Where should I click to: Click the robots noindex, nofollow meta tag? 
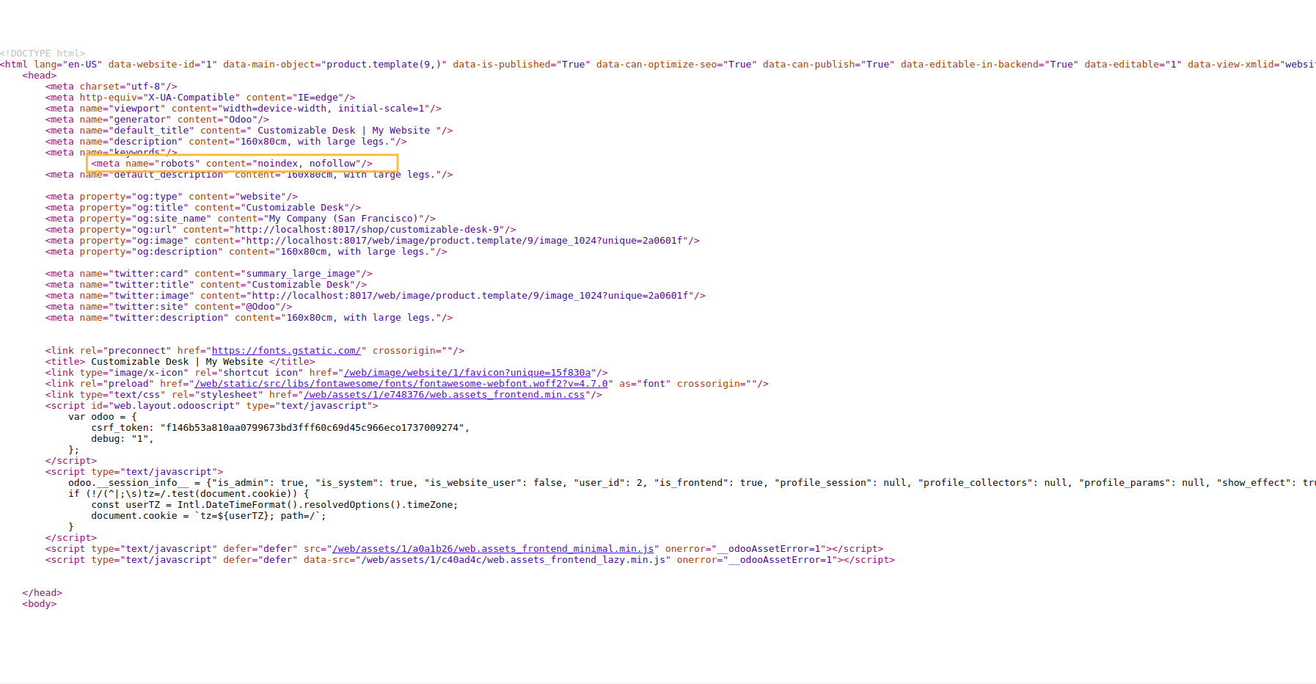[232, 164]
